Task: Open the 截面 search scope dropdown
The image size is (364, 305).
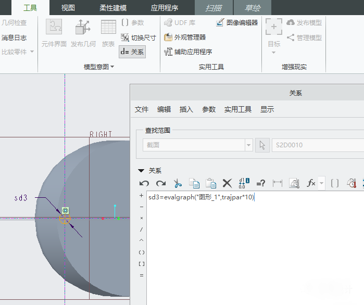Action: (x=248, y=145)
